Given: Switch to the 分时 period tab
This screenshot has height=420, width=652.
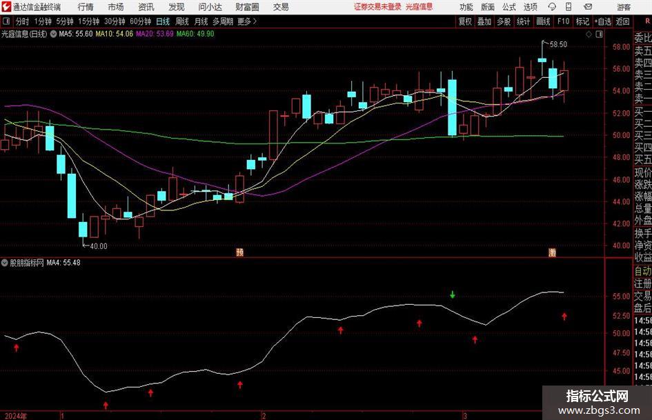Looking at the screenshot, I should (23, 21).
